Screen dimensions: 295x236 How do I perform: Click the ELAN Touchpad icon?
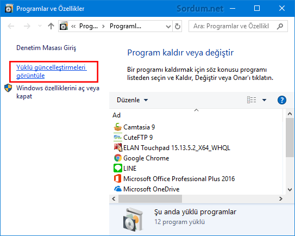[x=118, y=147]
